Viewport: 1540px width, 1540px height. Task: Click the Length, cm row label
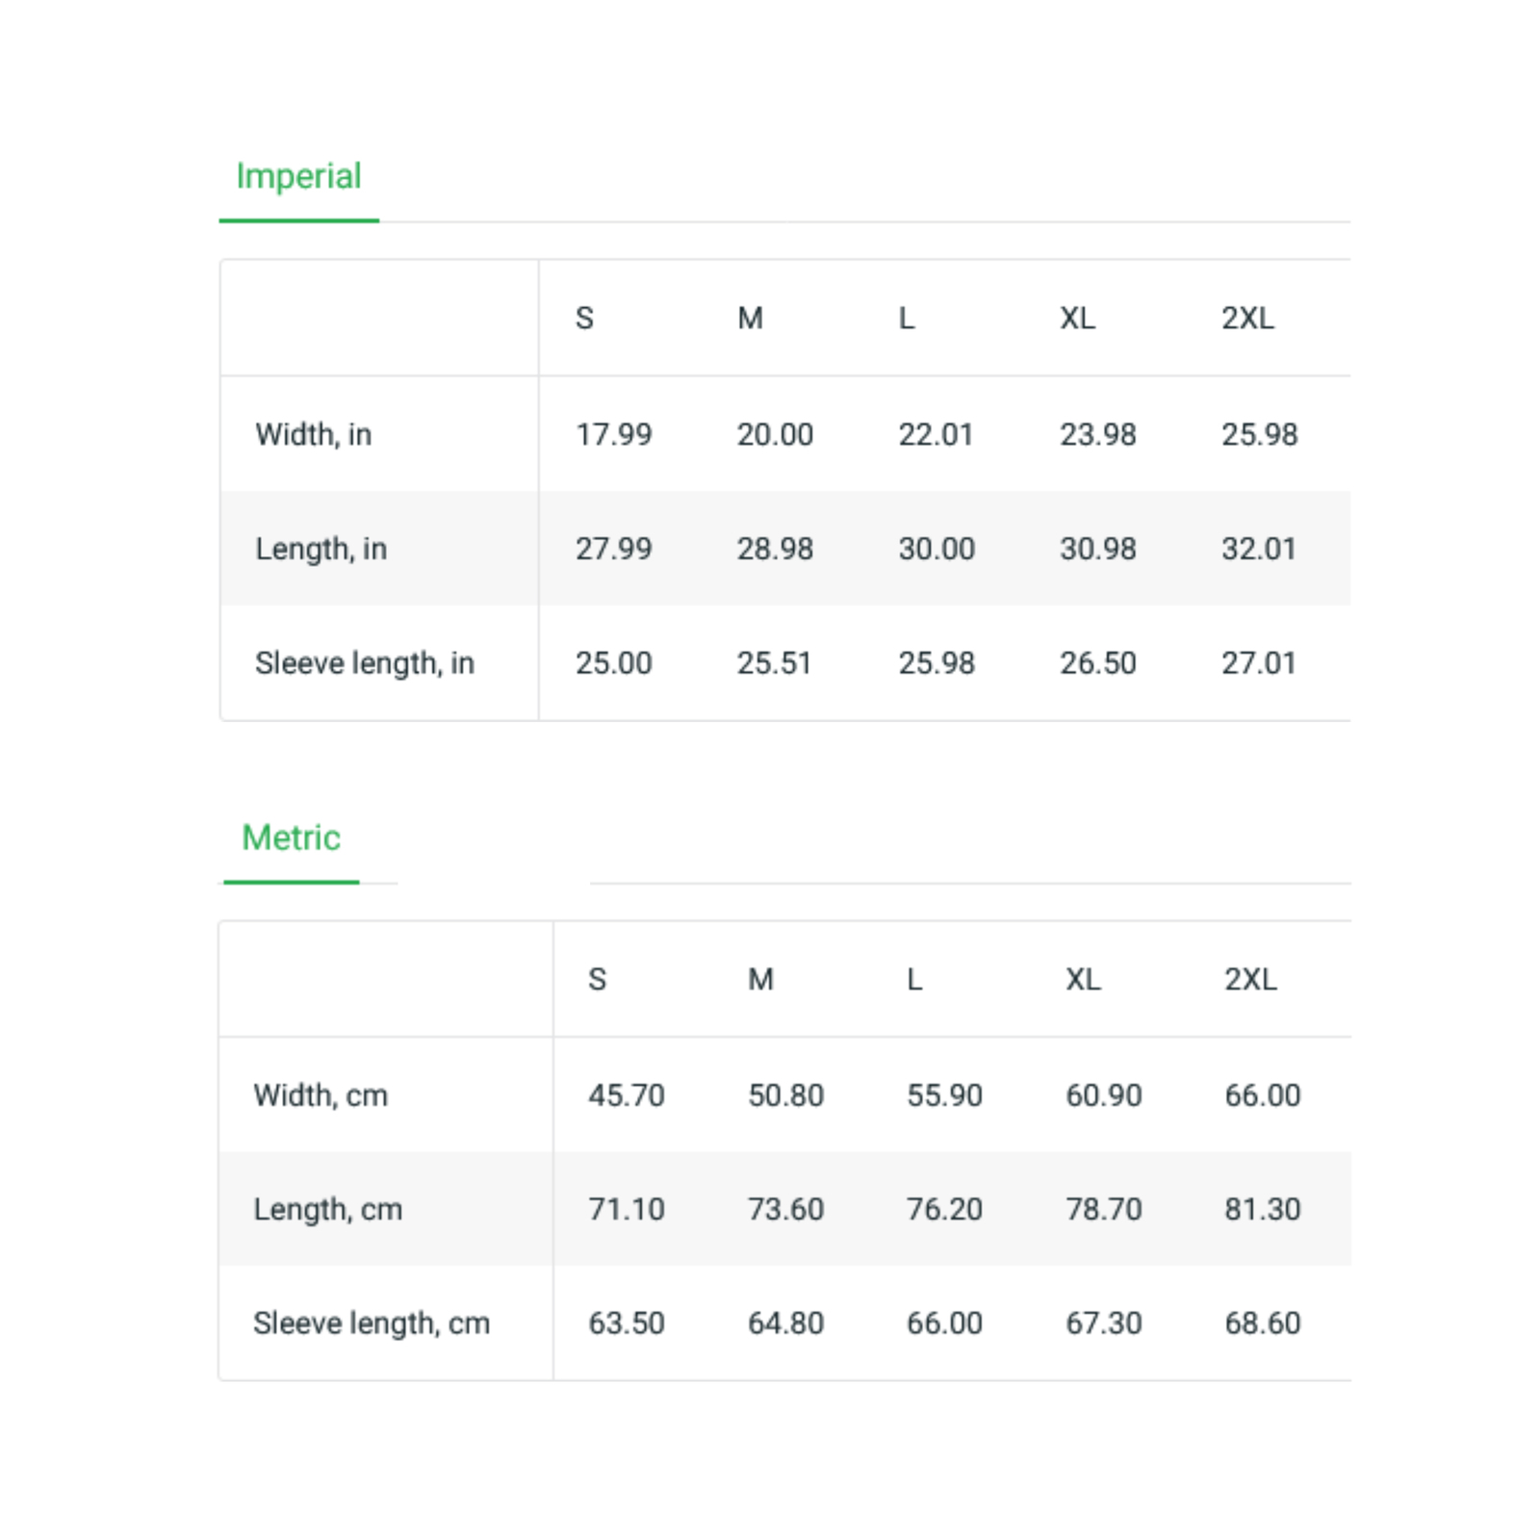[327, 1209]
